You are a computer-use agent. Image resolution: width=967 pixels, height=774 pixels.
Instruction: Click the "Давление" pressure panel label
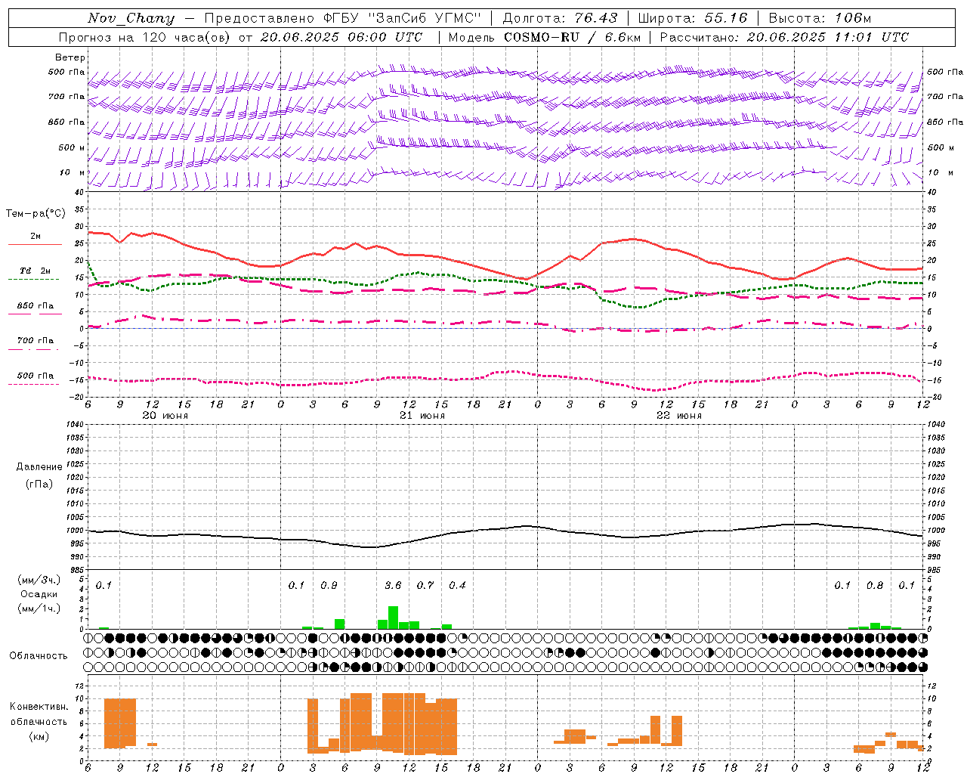pos(39,467)
